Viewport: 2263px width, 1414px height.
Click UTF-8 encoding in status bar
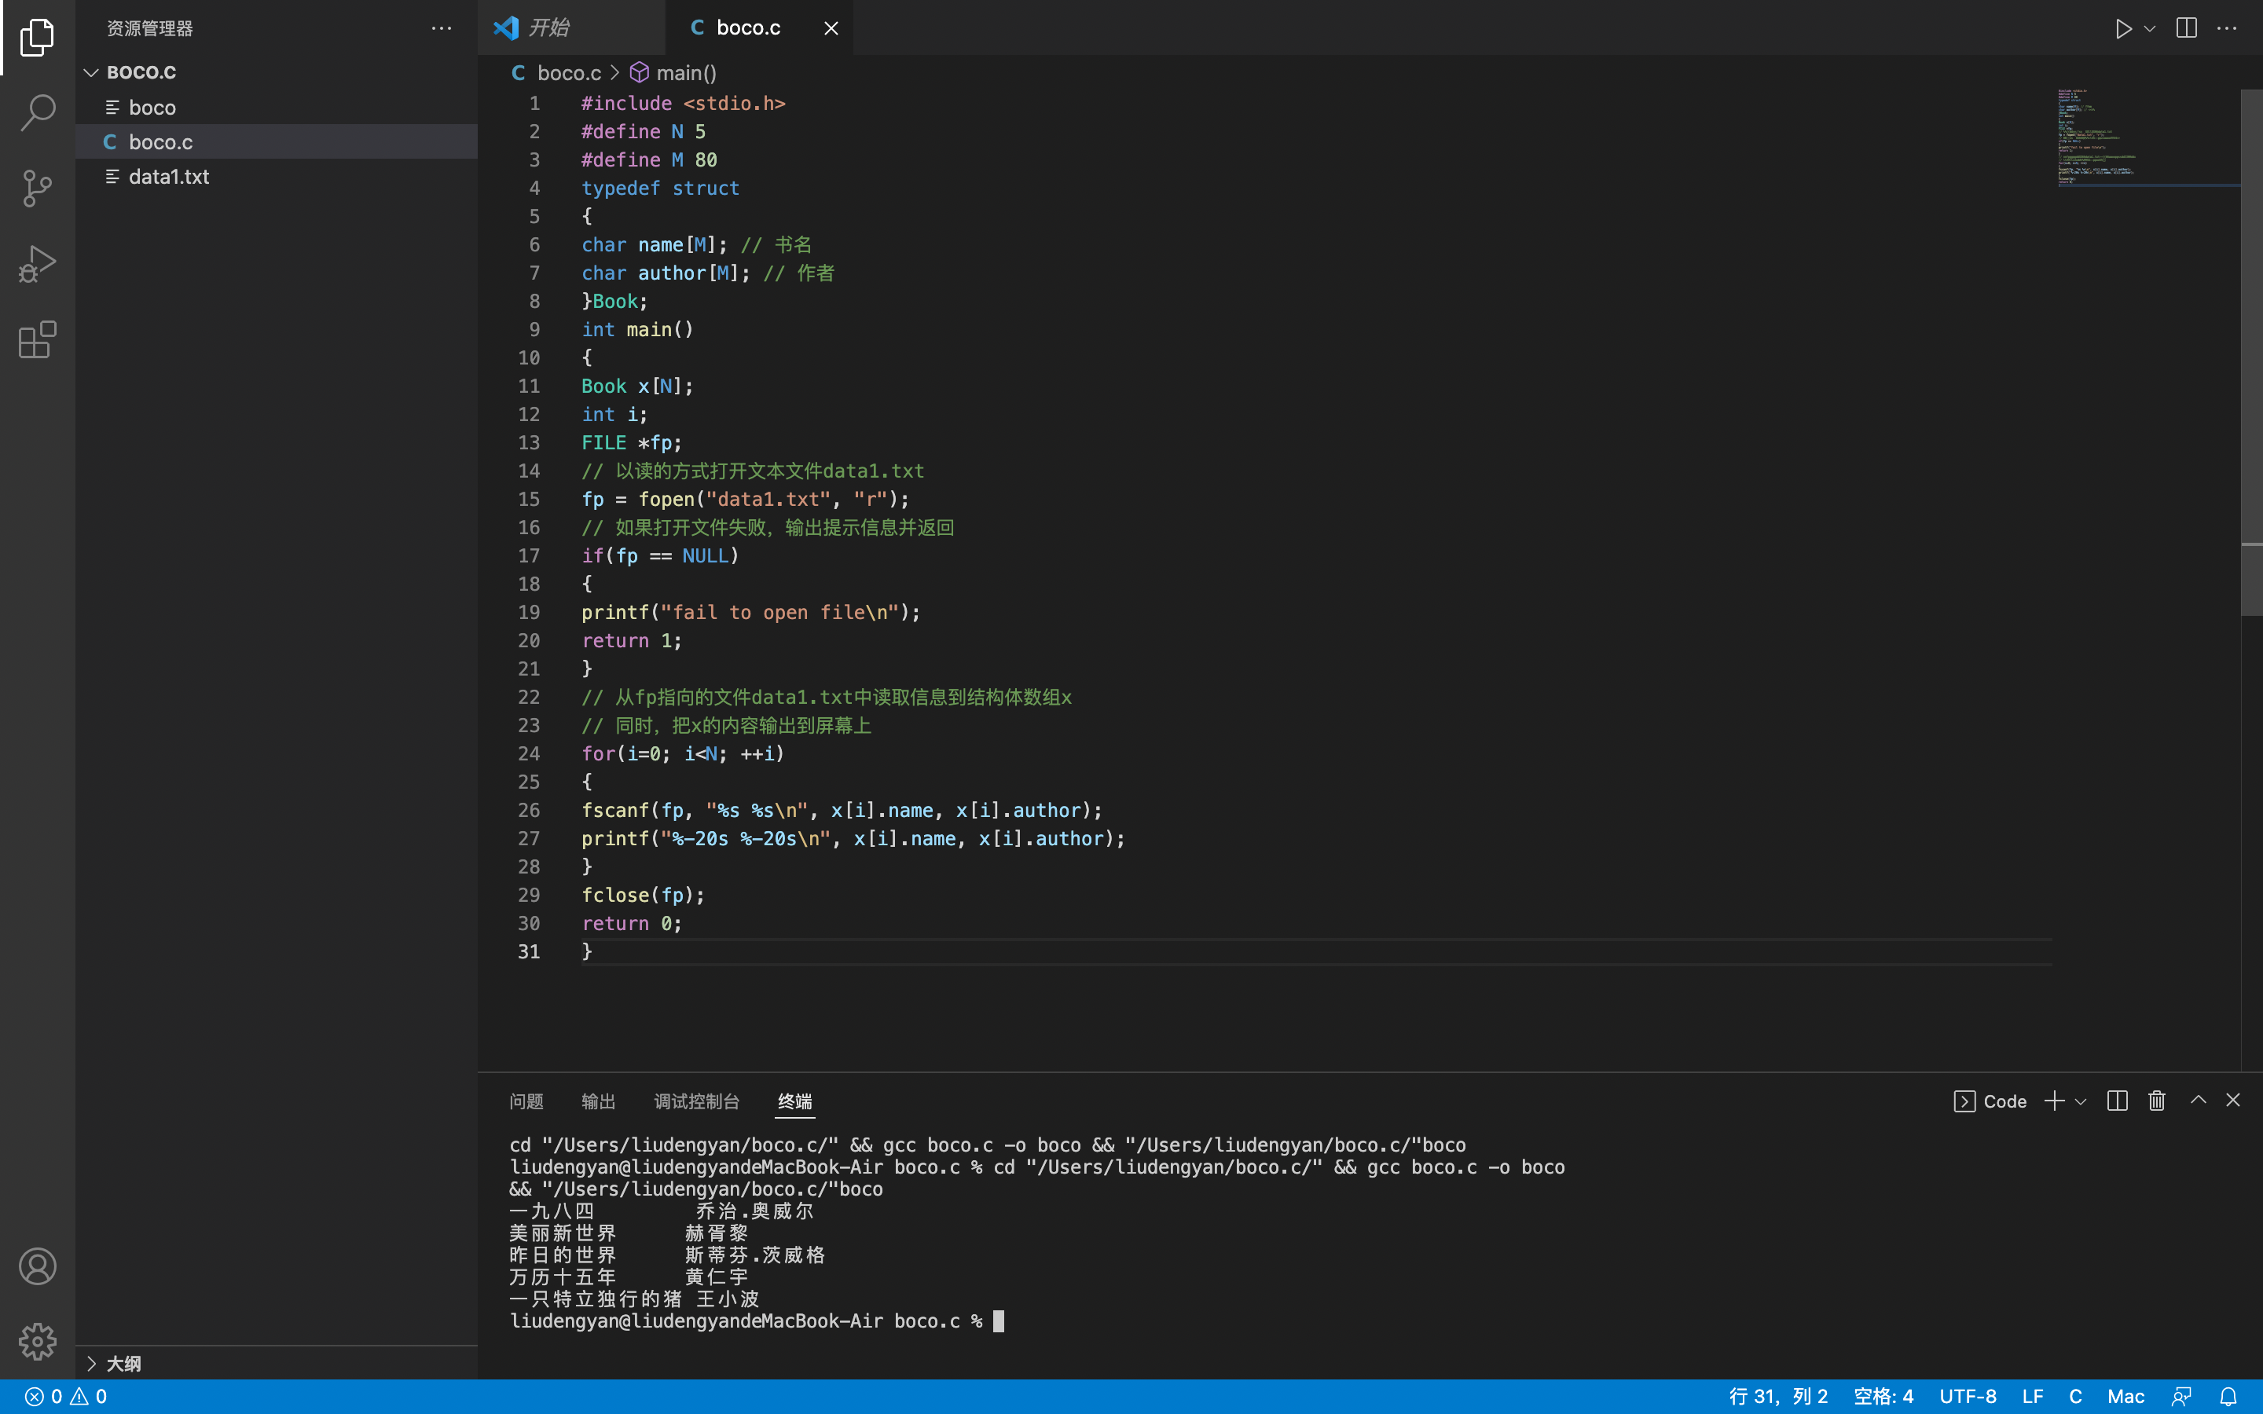[x=1968, y=1396]
